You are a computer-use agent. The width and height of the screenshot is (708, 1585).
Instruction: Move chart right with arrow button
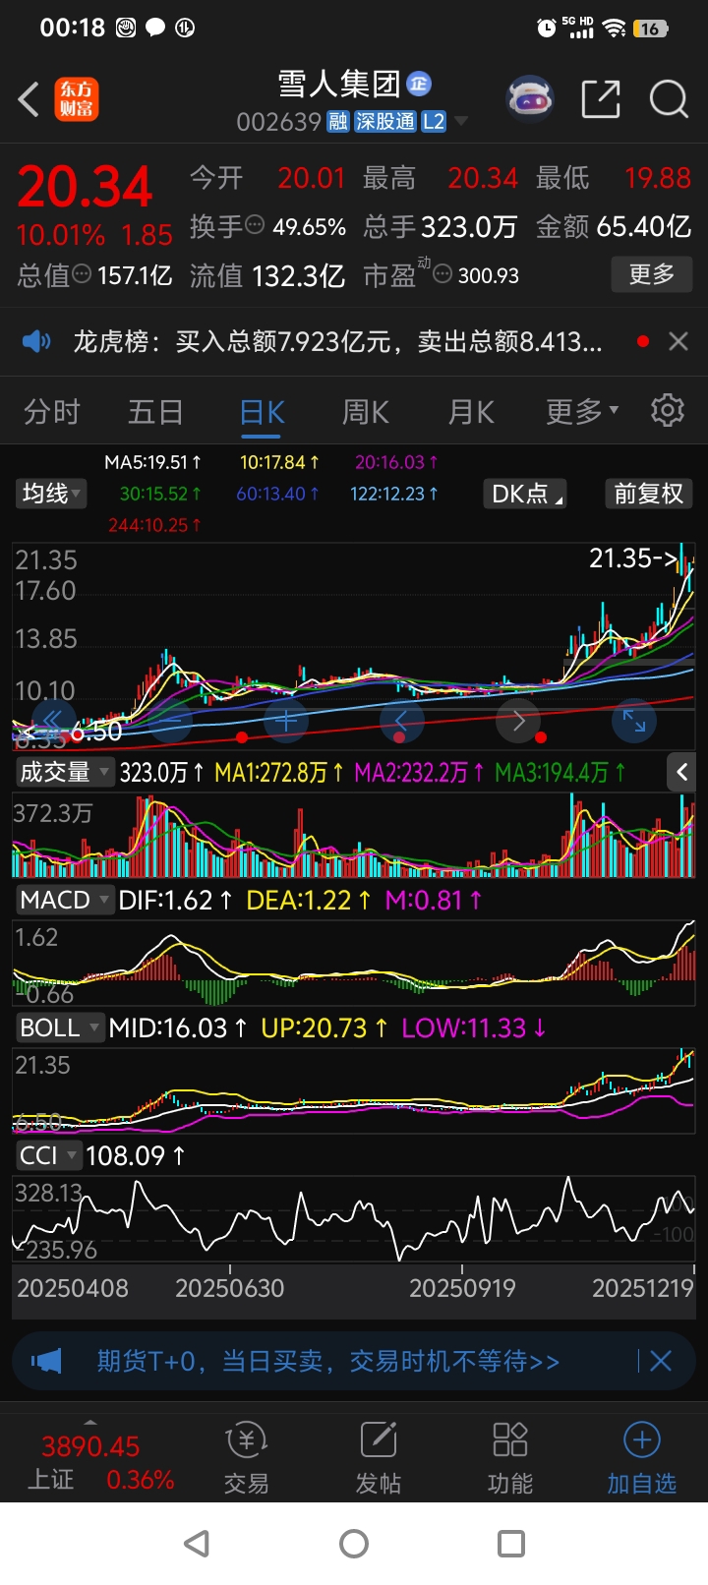(518, 721)
